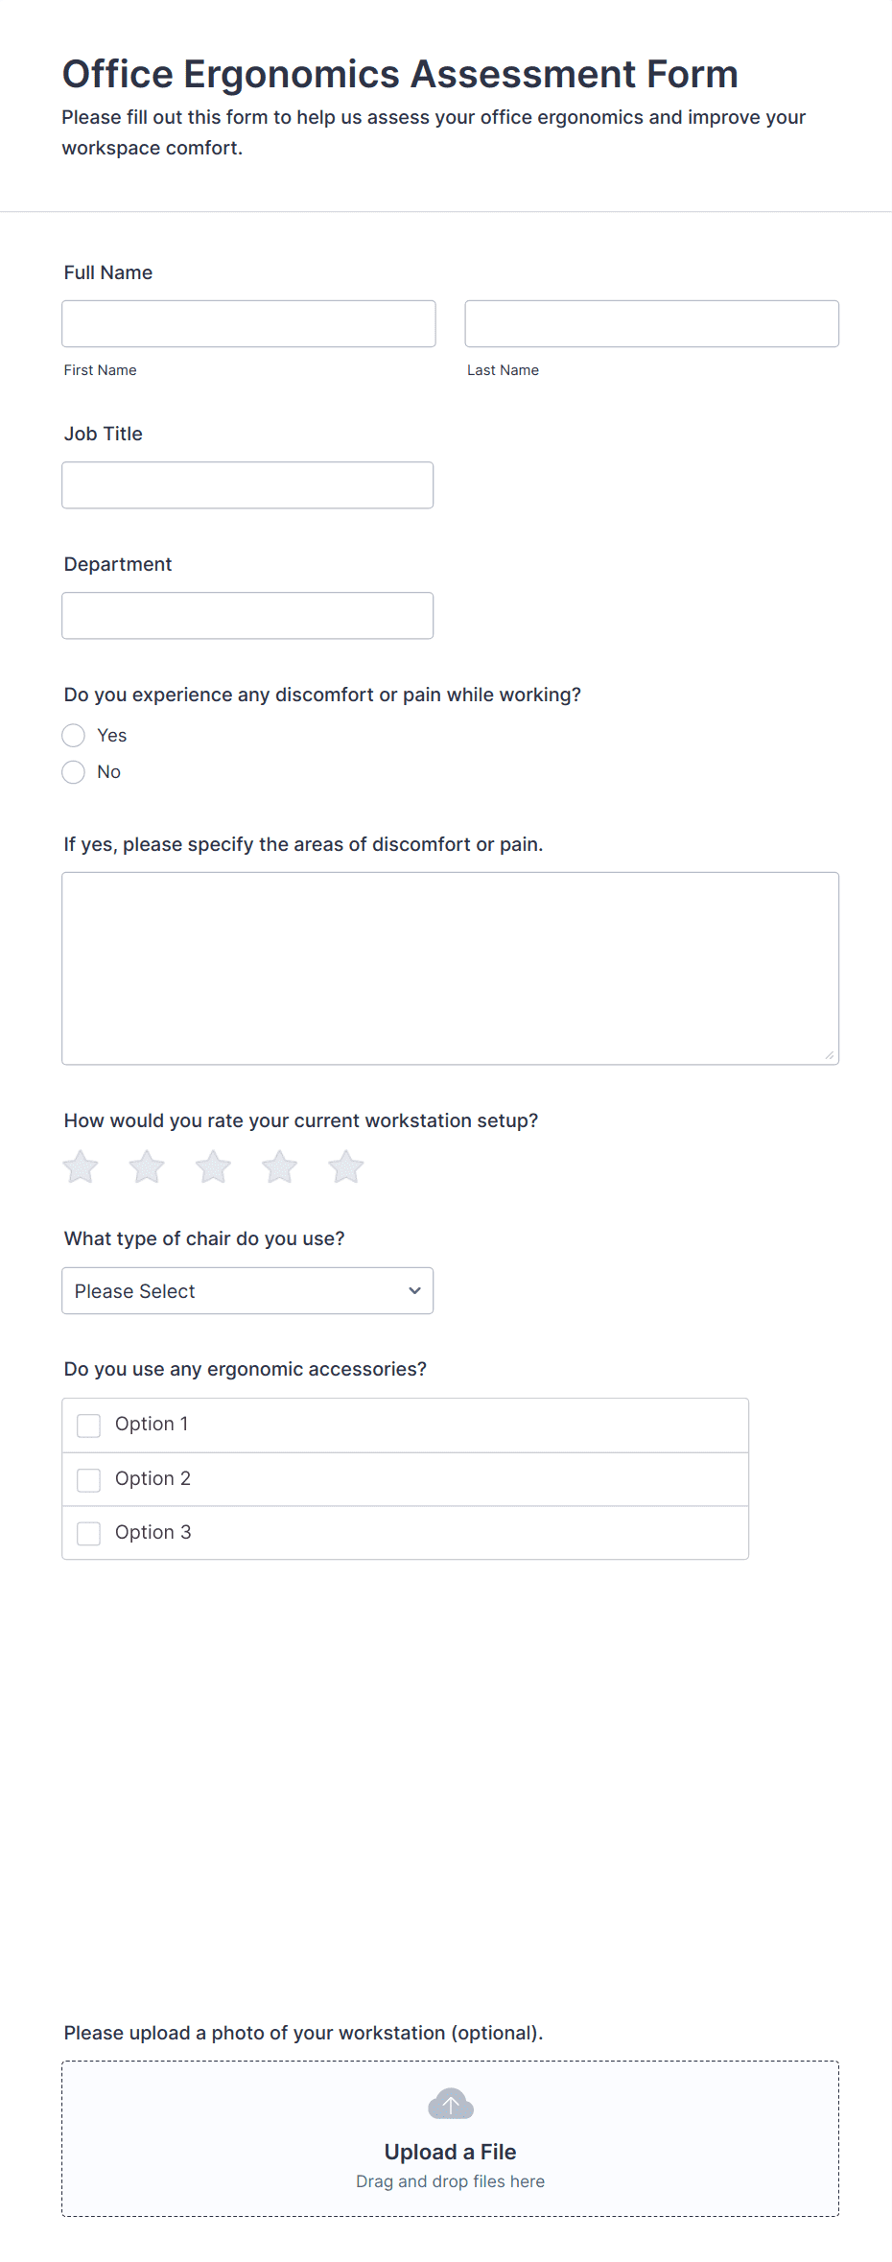
Task: Click the dropdown chevron next to Please Select
Action: [414, 1290]
